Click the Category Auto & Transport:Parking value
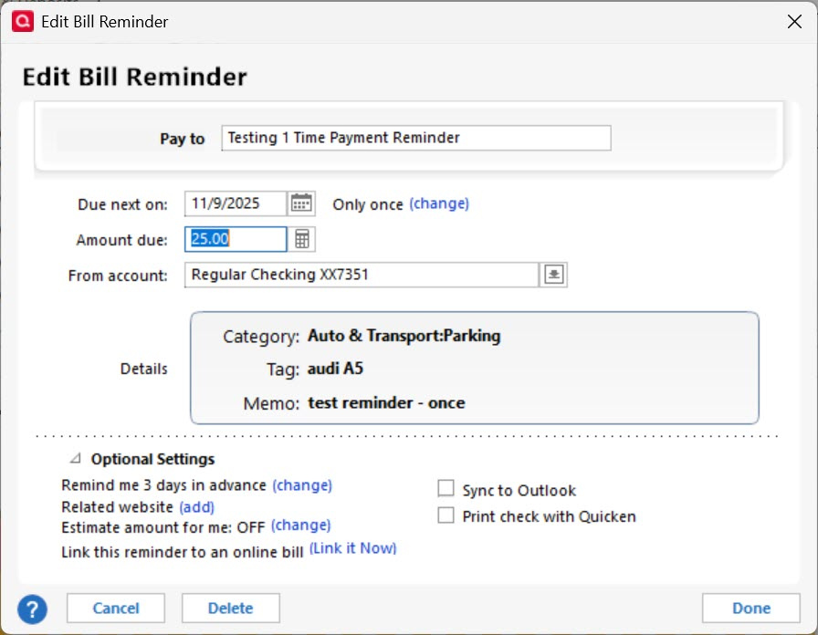This screenshot has height=635, width=818. point(404,336)
